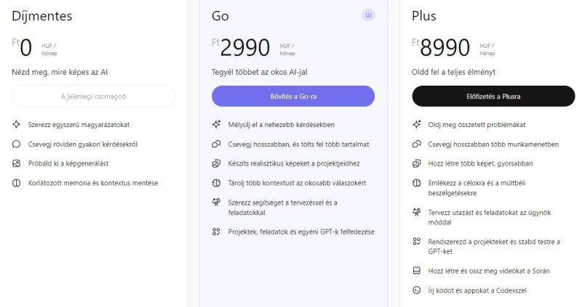Click the purple "Bővítés a Go-ra" button
Viewport: 582px width, 307px height.
coord(292,96)
